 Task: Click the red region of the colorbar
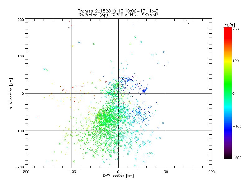click(x=228, y=33)
